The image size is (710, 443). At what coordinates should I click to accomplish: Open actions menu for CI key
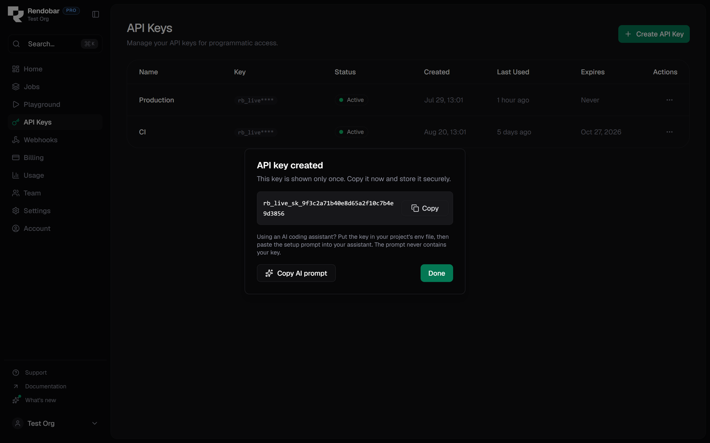pos(669,132)
